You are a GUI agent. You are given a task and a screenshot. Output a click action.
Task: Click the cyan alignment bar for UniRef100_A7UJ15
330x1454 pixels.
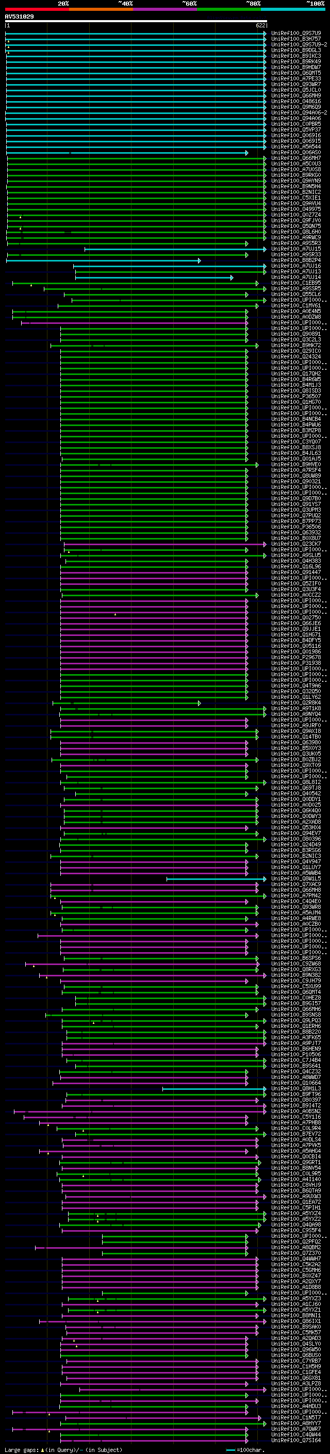tap(175, 249)
